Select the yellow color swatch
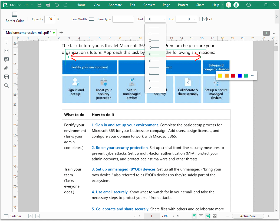 [x=220, y=76]
